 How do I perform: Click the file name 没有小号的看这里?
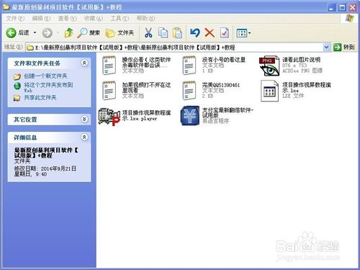click(x=224, y=60)
